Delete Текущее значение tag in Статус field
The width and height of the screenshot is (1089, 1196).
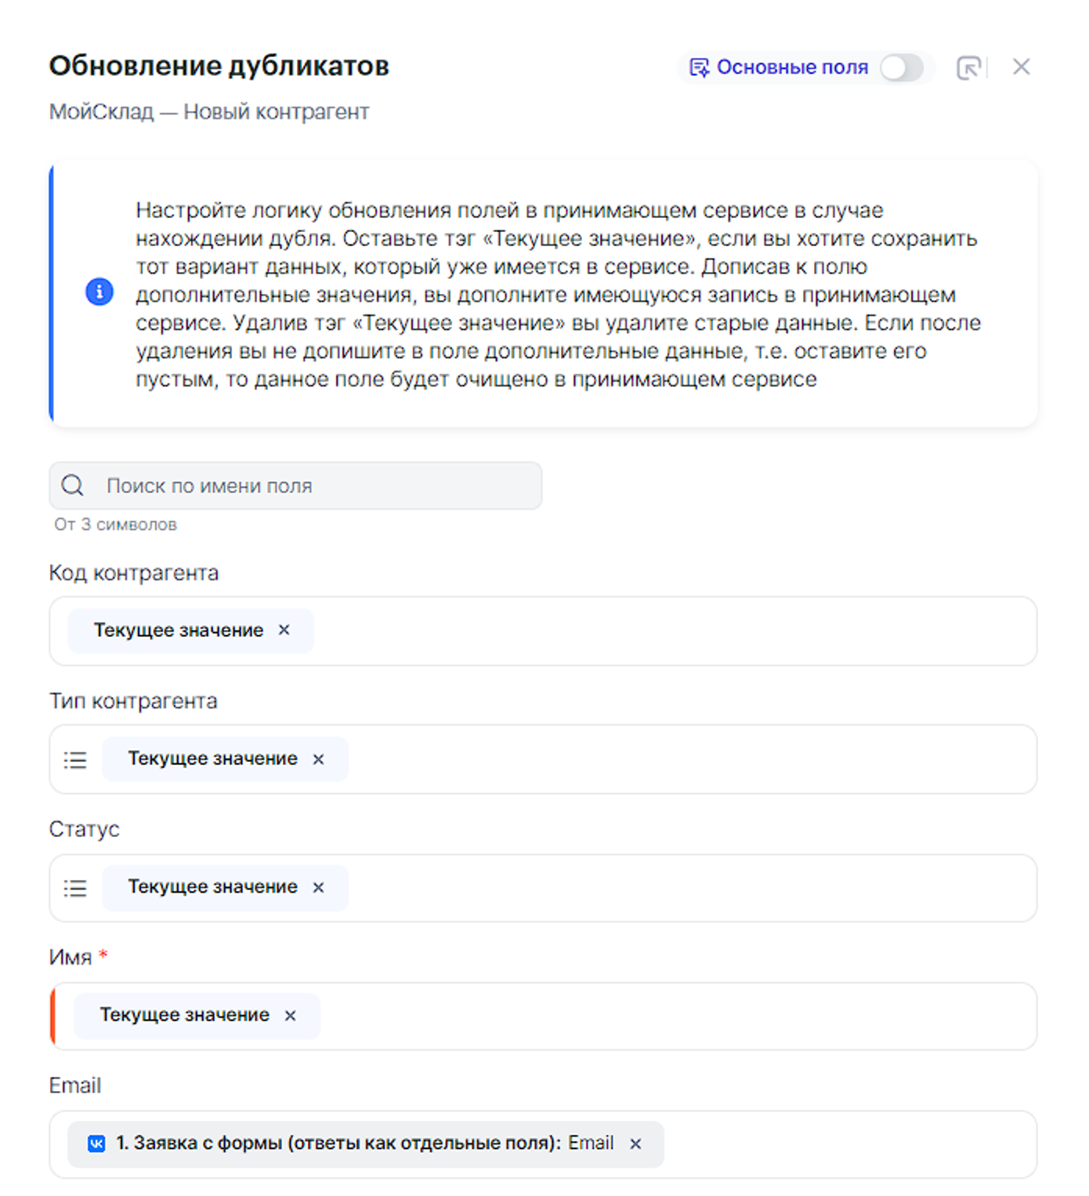coord(318,888)
